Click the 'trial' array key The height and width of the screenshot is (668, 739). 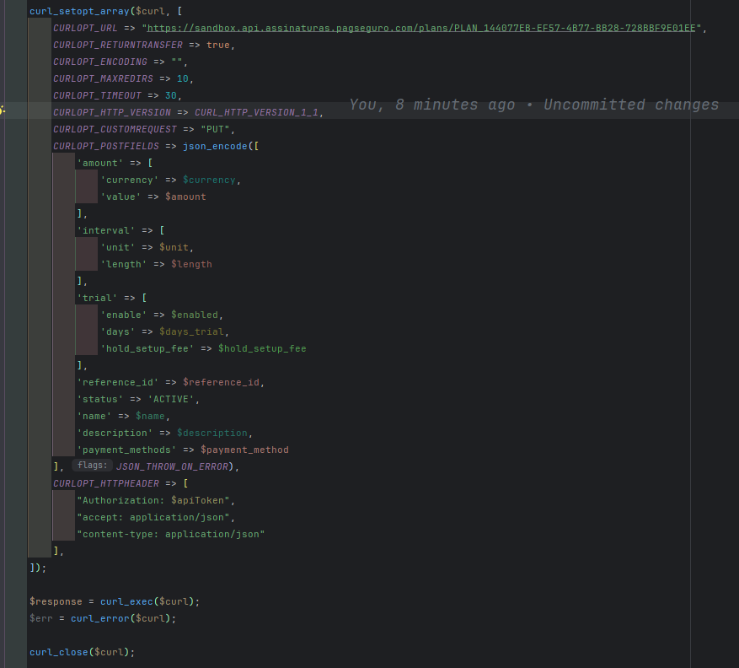[97, 298]
